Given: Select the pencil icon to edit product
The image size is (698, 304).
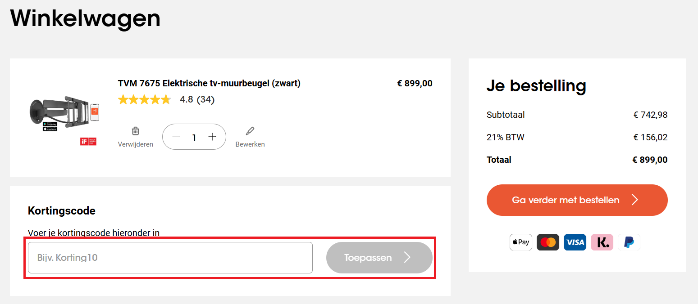Looking at the screenshot, I should (250, 131).
